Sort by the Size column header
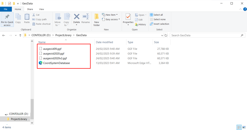247x130 pixels. point(156,42)
